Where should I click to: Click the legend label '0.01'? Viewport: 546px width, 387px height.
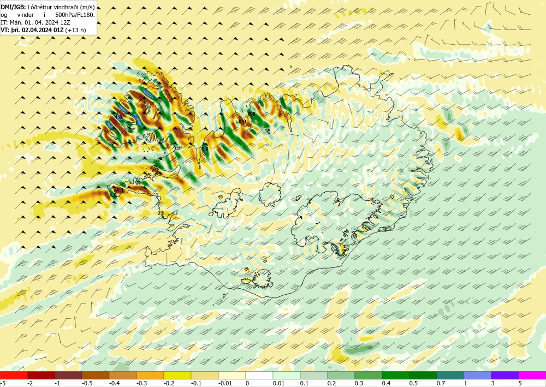tap(278, 383)
